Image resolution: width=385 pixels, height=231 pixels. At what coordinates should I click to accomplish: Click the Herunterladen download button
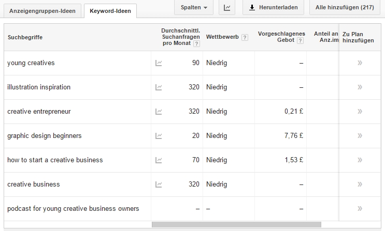coord(273,7)
